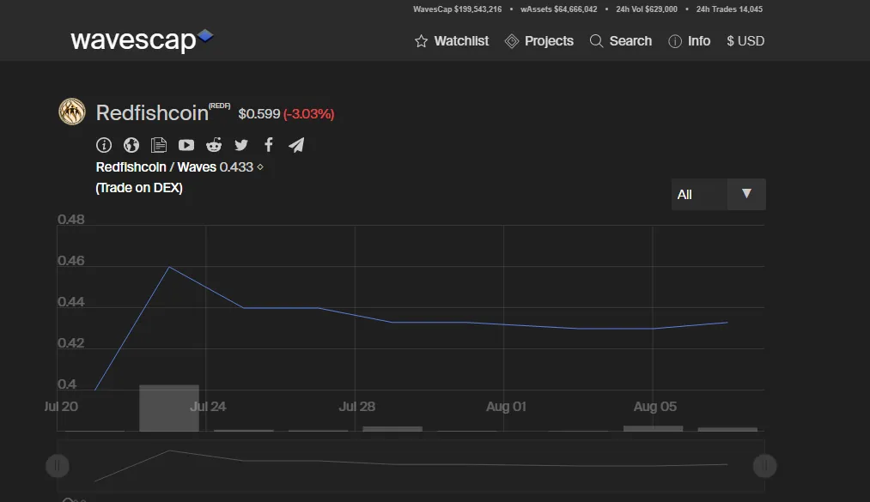Screen dimensions: 870x502
Task: Click the price line peak at 0.46
Action: point(169,267)
